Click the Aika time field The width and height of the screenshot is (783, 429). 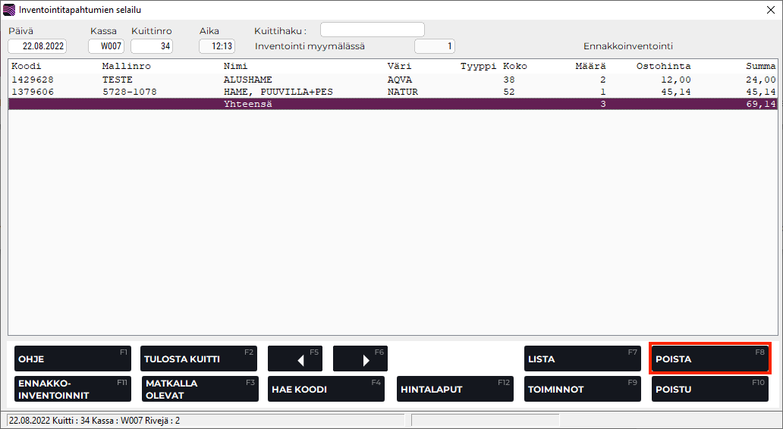pos(217,46)
